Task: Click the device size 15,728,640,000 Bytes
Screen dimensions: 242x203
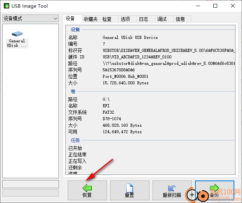Action: (x=125, y=83)
